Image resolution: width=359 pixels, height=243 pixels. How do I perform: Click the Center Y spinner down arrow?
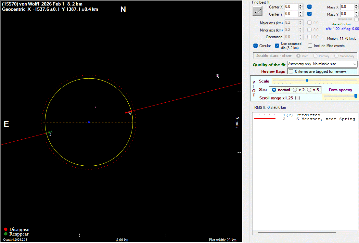pos(301,16)
